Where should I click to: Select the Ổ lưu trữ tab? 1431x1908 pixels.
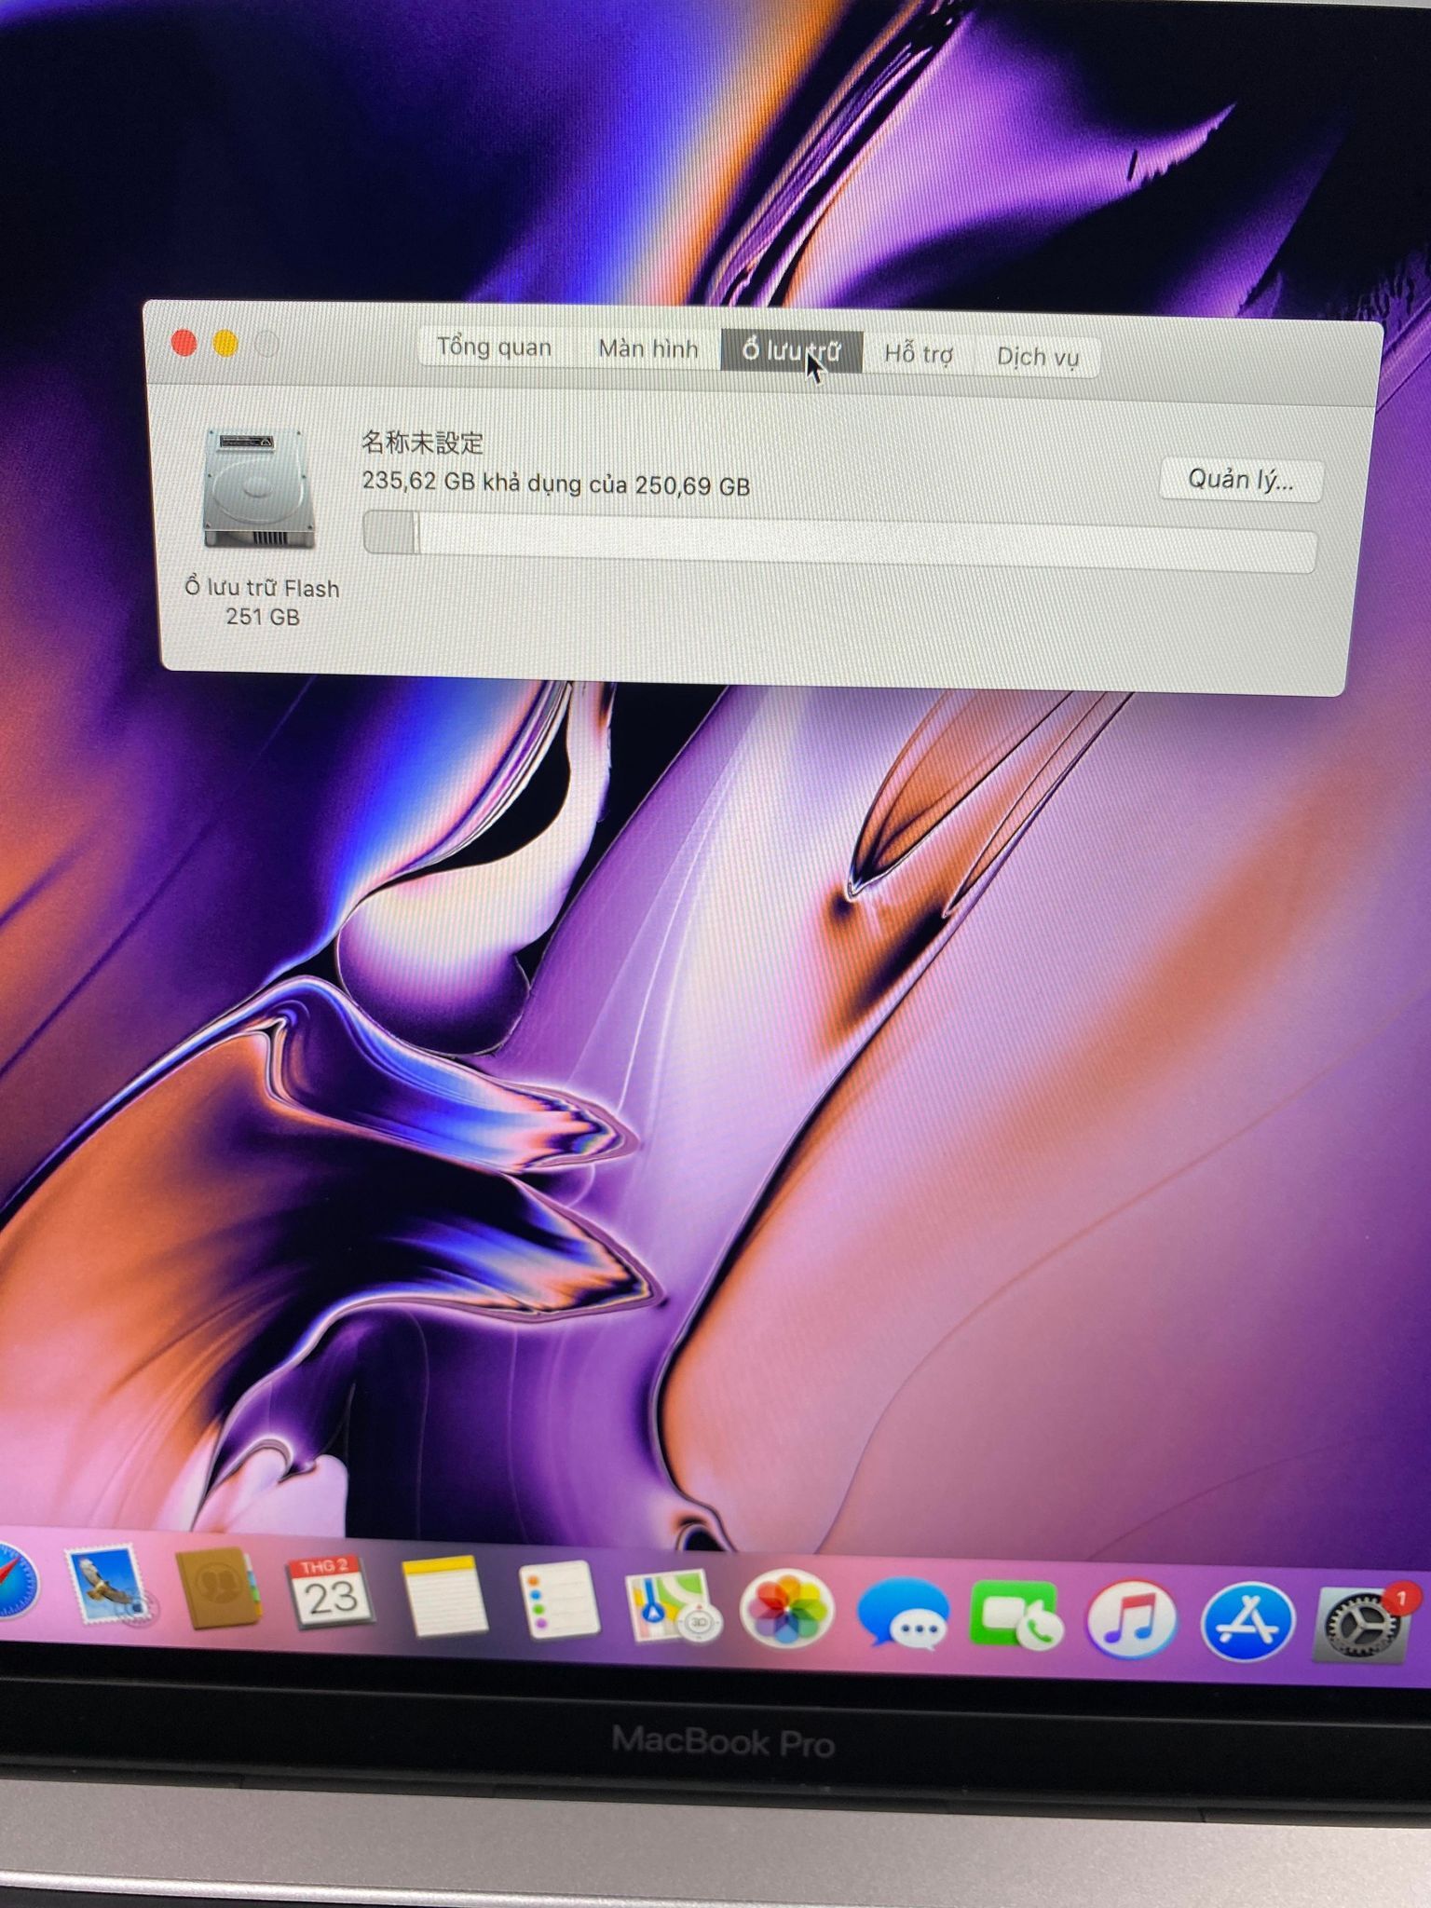pyautogui.click(x=792, y=351)
